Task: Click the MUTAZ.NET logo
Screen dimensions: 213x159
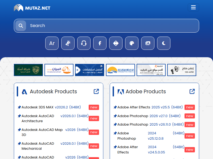Action: [x=32, y=8]
